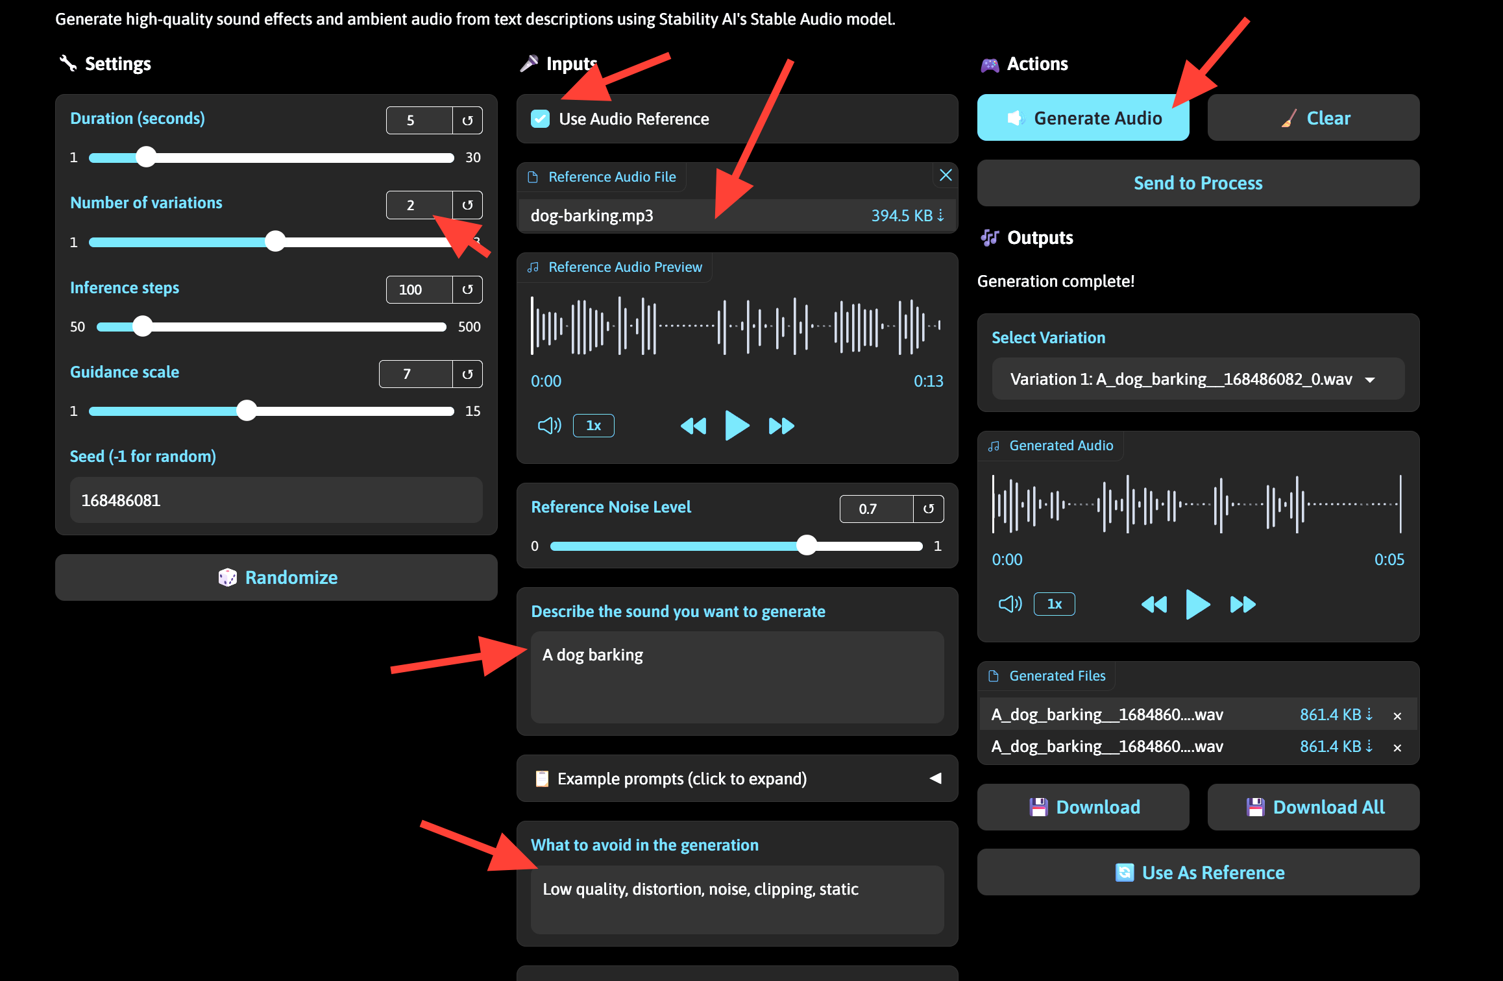Mute the Generated Audio speaker

[1009, 604]
